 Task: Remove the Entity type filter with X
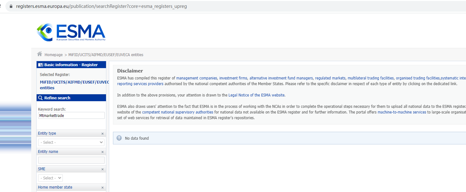(102, 134)
